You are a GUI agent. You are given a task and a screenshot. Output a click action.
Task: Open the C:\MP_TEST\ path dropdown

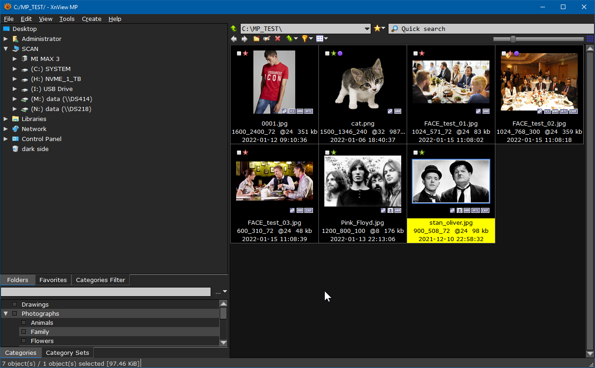(x=367, y=29)
